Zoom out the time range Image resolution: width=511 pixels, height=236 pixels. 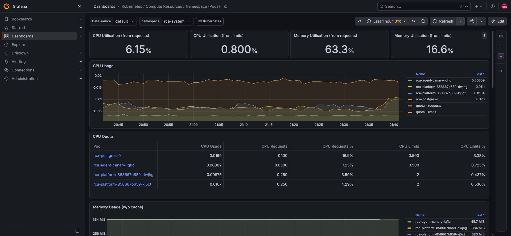[x=423, y=21]
